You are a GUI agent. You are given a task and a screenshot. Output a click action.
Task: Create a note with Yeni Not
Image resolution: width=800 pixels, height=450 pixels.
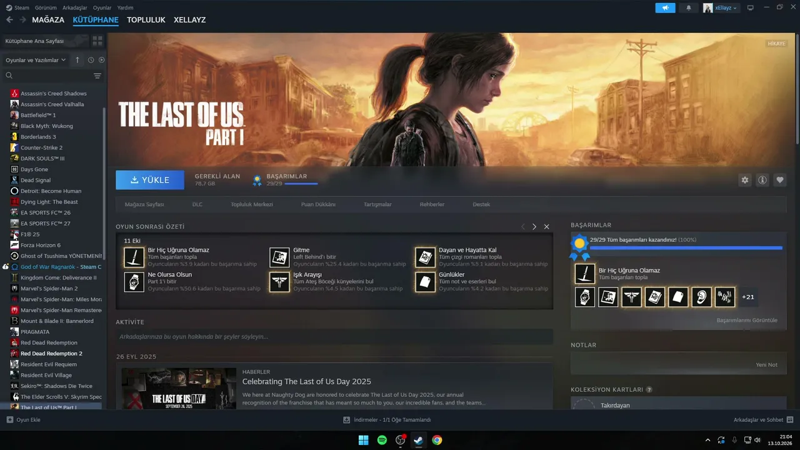(x=766, y=365)
